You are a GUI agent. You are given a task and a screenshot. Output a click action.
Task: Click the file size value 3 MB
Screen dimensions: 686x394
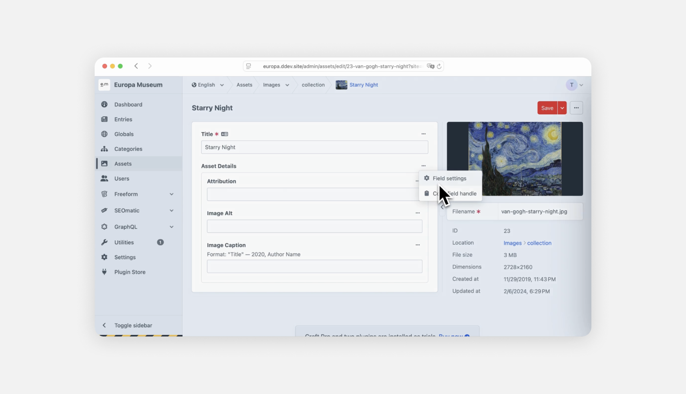pos(510,255)
